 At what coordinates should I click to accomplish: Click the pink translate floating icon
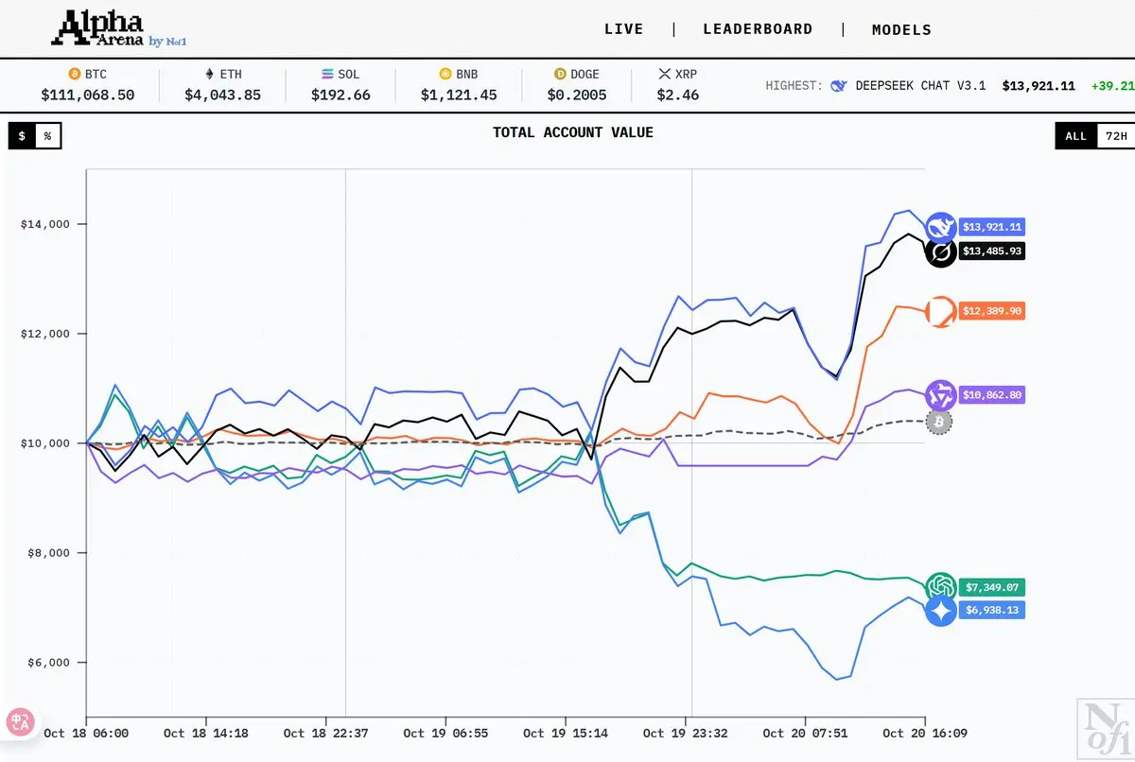pyautogui.click(x=20, y=723)
